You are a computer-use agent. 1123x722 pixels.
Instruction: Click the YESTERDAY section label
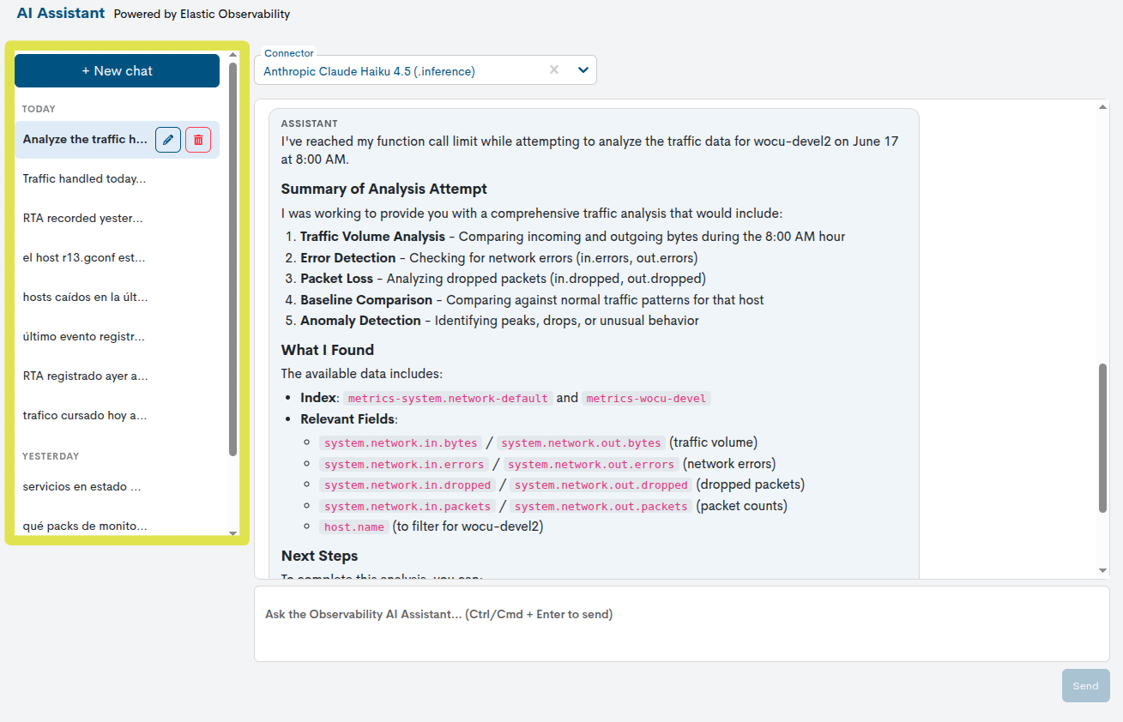tap(51, 456)
